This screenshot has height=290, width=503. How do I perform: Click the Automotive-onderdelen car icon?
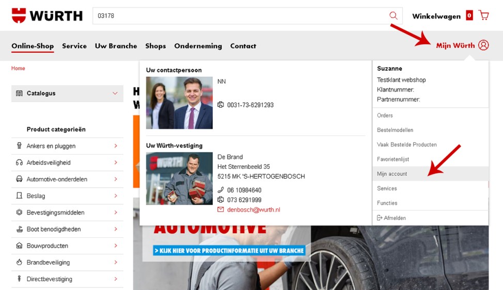click(x=19, y=179)
